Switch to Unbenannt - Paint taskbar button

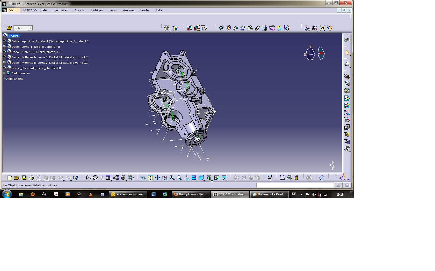[270, 194]
